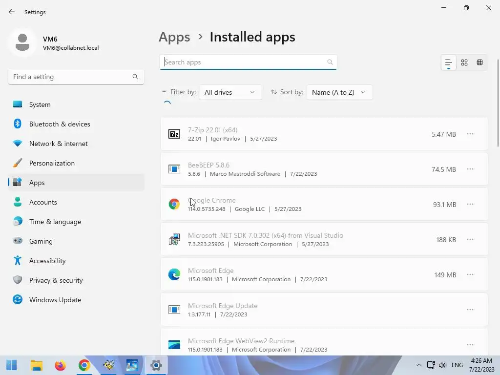Open more options for BeeBEEP 5.8.6
The width and height of the screenshot is (500, 375).
pos(470,169)
